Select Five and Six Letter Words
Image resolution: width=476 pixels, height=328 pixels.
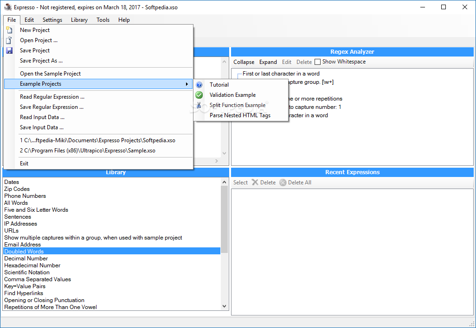112,210
